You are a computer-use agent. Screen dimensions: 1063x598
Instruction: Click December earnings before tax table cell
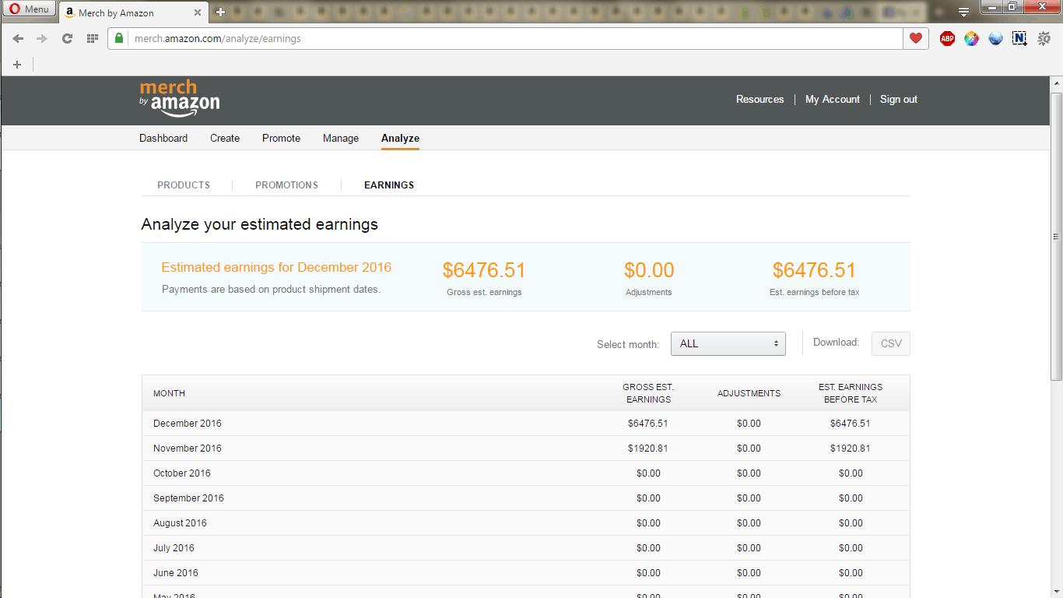[851, 424]
